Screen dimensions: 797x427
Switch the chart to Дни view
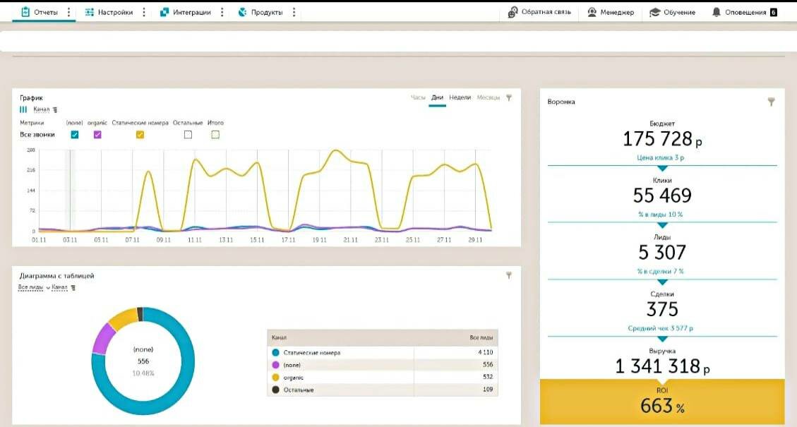pyautogui.click(x=437, y=97)
